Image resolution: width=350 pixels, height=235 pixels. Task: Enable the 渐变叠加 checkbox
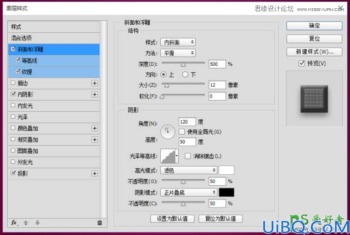pos(13,139)
